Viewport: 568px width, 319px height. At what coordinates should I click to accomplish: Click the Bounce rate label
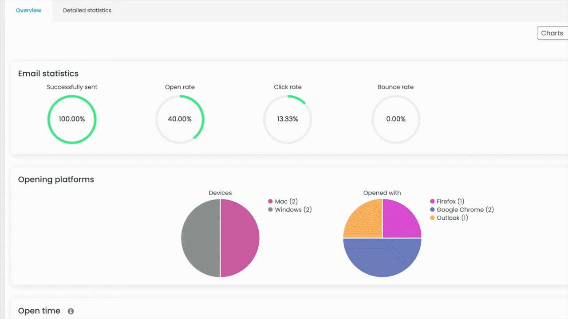tap(395, 87)
